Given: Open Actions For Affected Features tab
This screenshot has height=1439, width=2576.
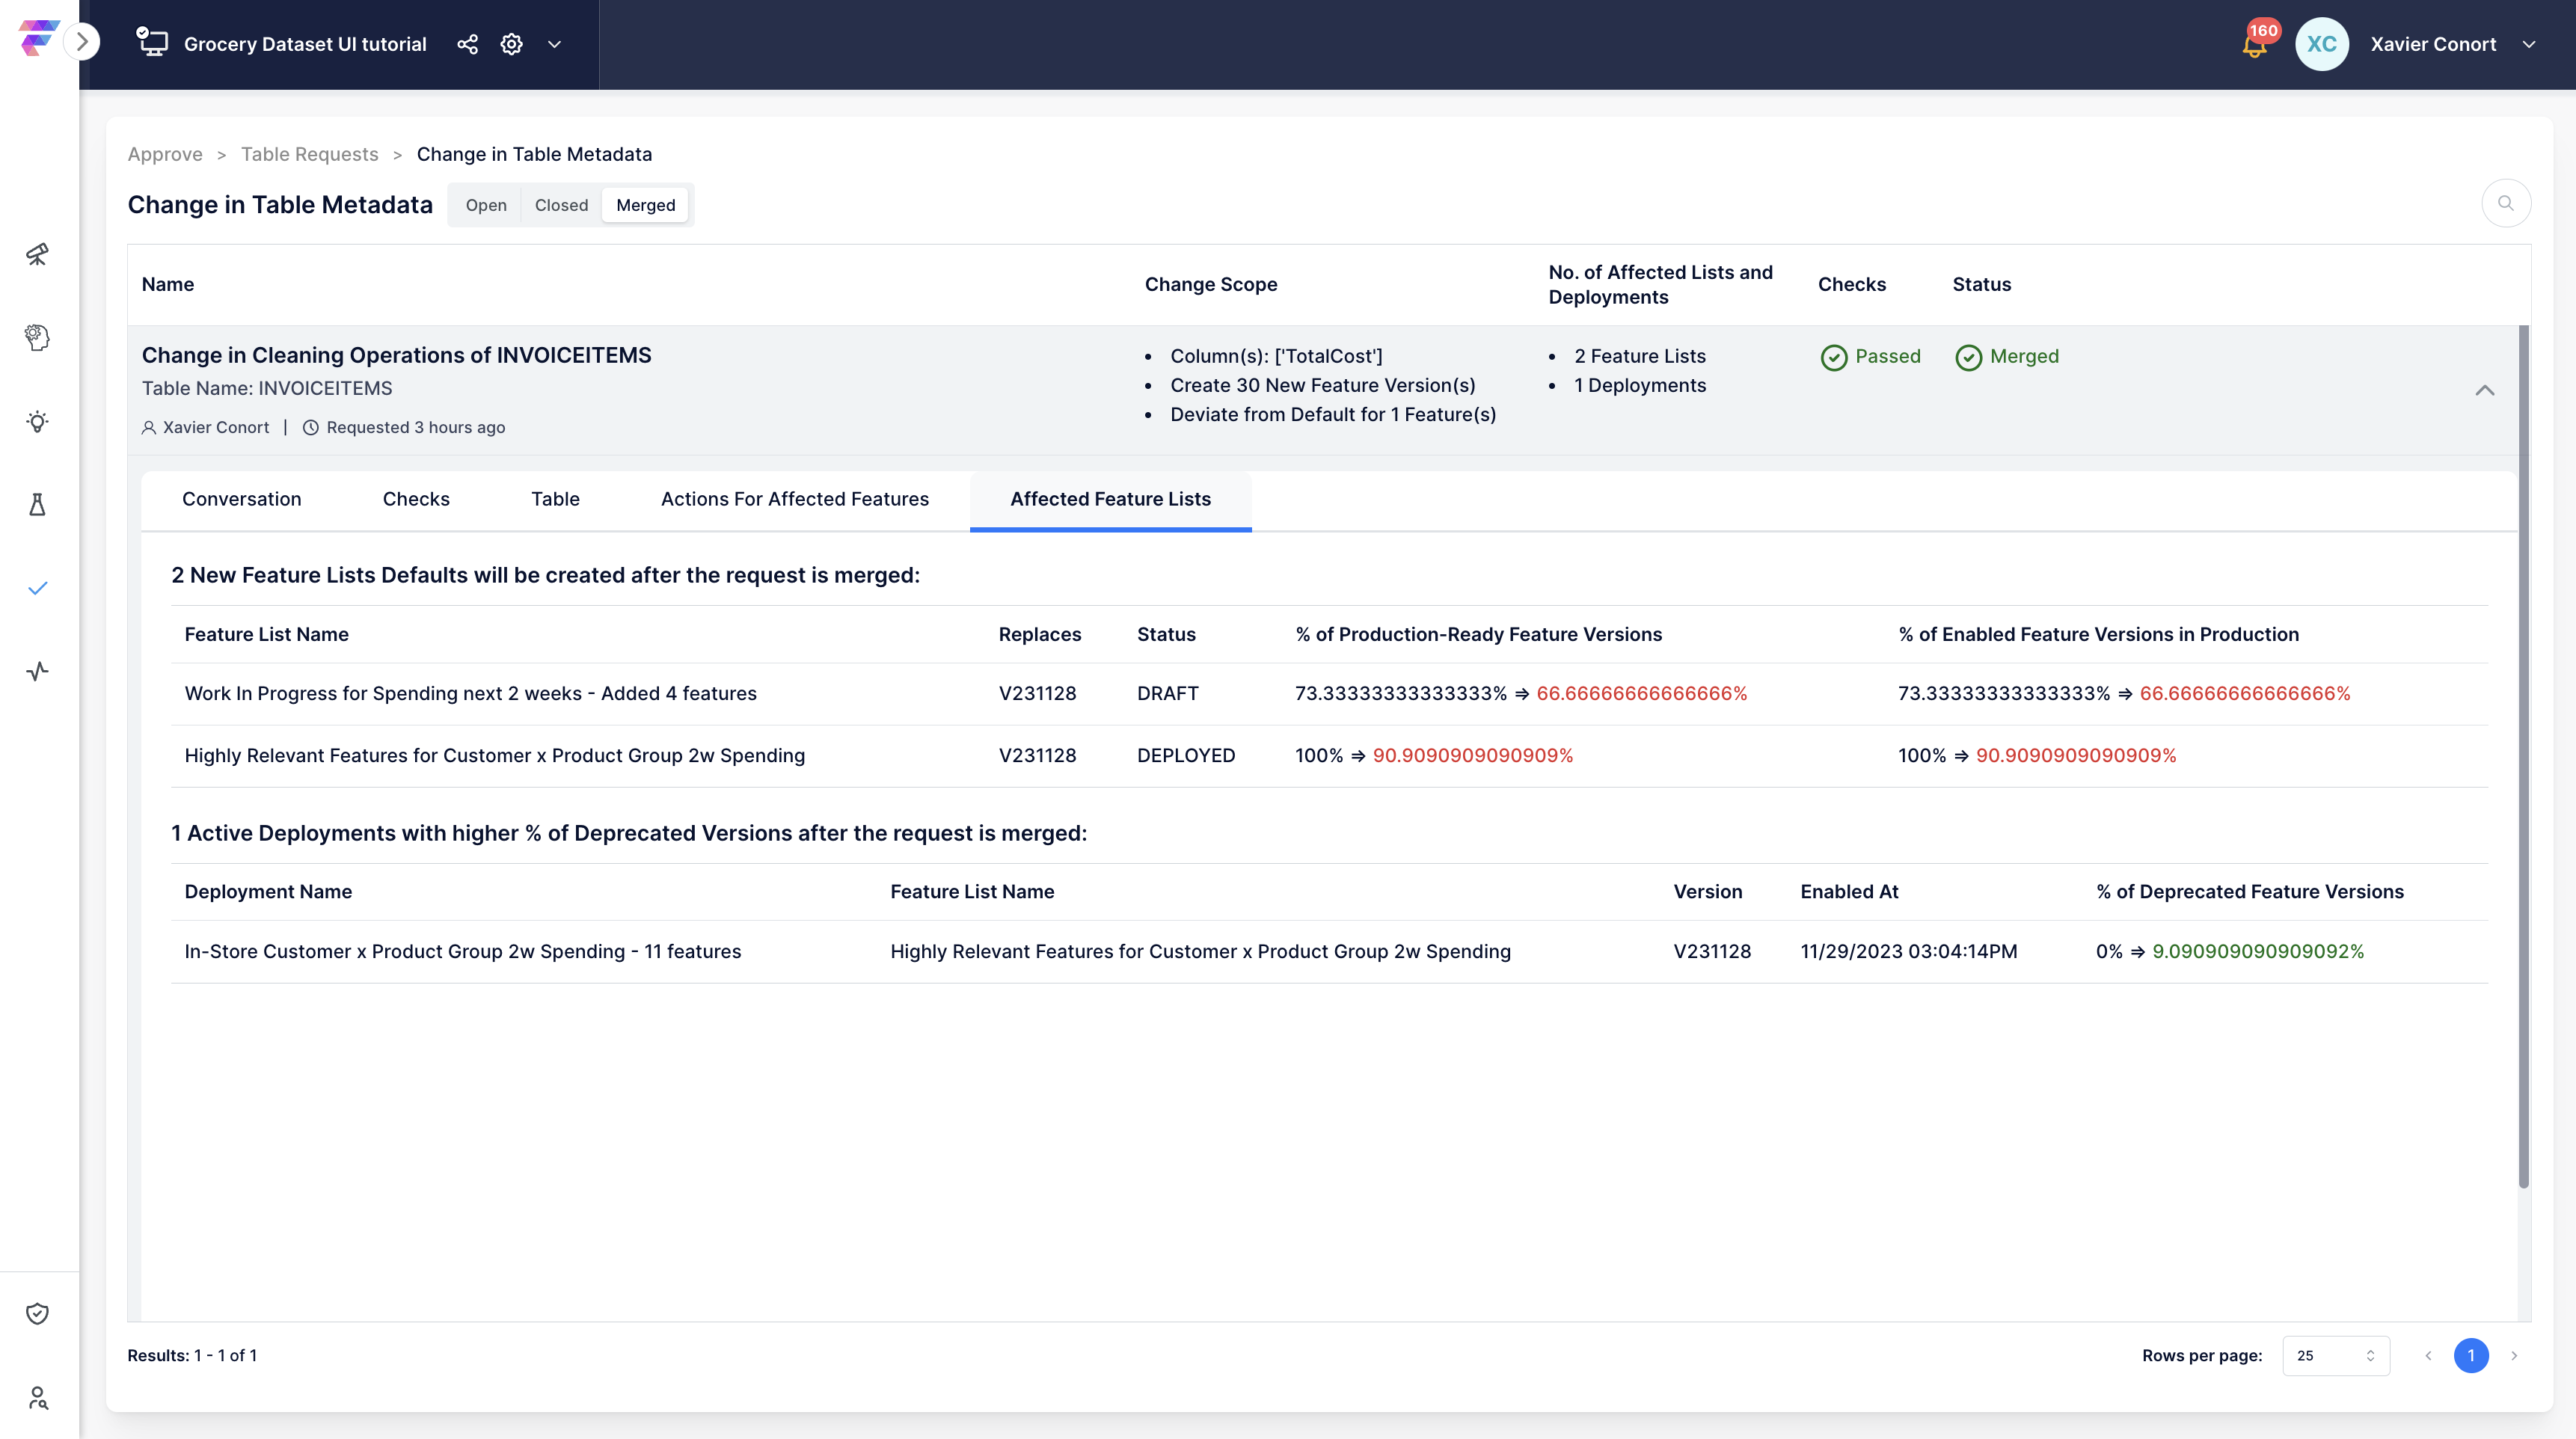Looking at the screenshot, I should (x=795, y=499).
